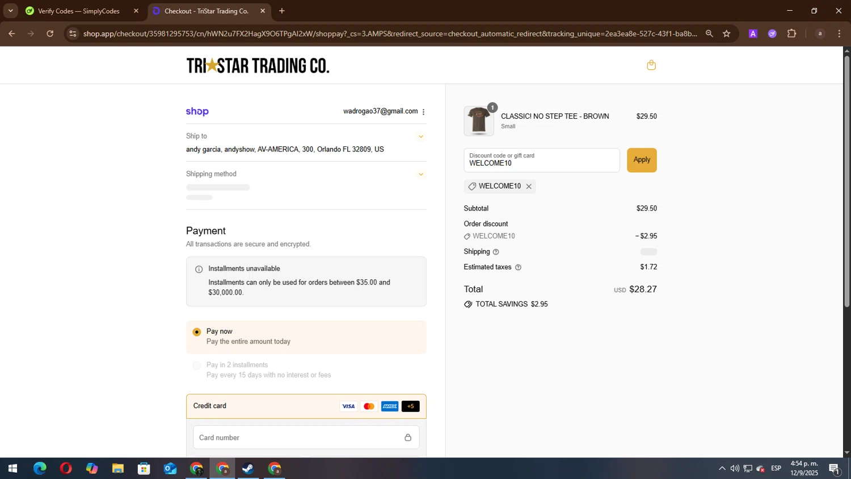Open the Extensions puzzle icon
The height and width of the screenshot is (479, 851).
(x=791, y=34)
